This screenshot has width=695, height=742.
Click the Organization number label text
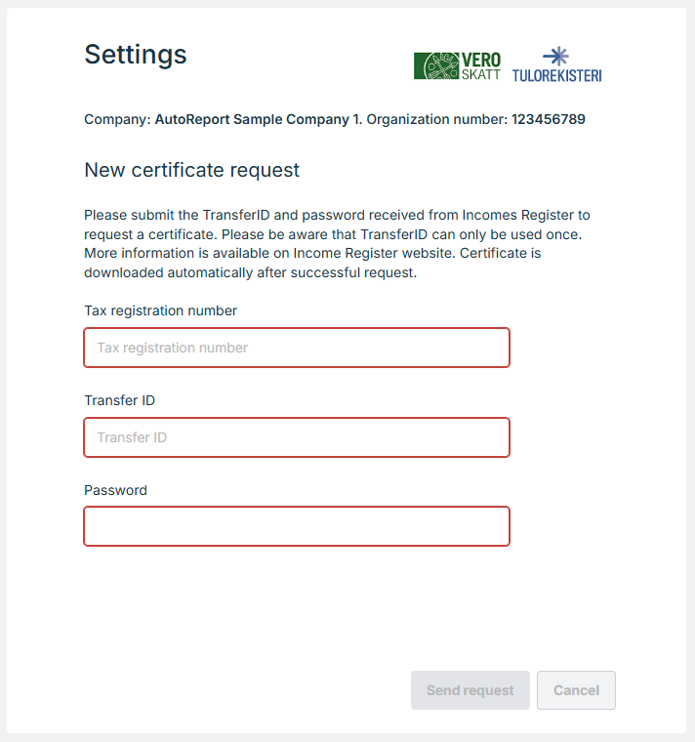coord(436,120)
